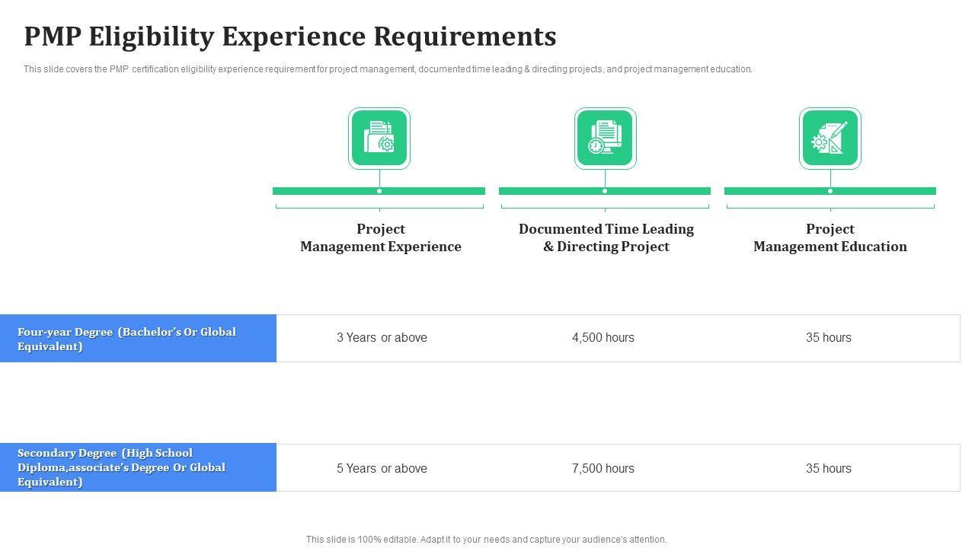Select 35 hours in the Four-year Degree row
975x548 pixels.
tap(828, 338)
